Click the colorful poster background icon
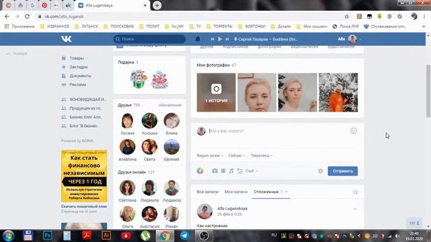The width and height of the screenshot is (431, 242). coord(200,171)
